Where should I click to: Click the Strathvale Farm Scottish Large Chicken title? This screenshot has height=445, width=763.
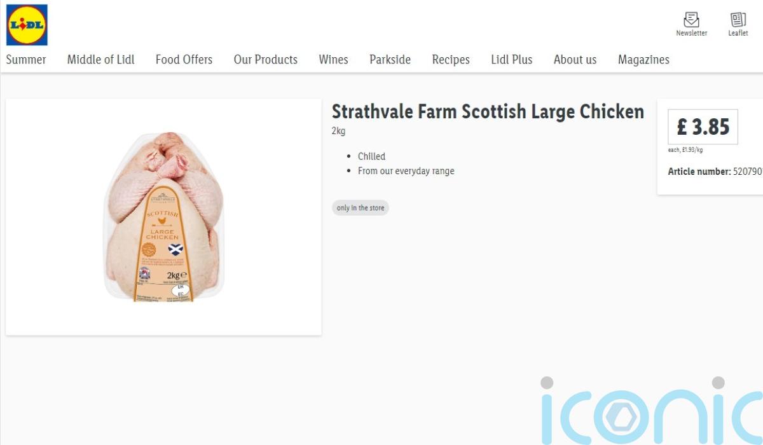pyautogui.click(x=488, y=112)
